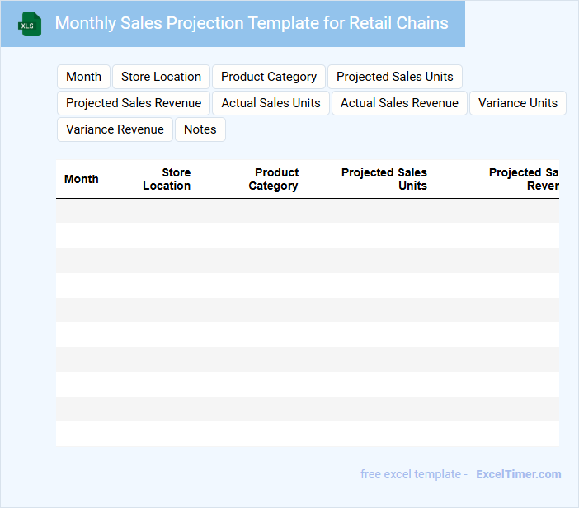Screen dimensions: 579x508
Task: Click the Projected Sales Revenue tag
Action: pyautogui.click(x=134, y=103)
